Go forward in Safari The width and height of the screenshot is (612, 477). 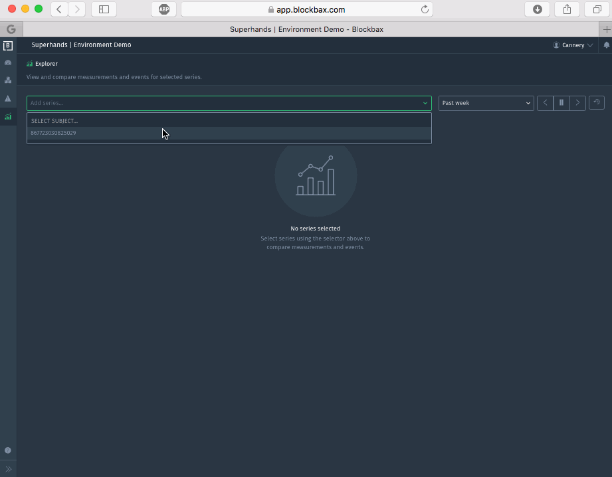click(x=77, y=9)
